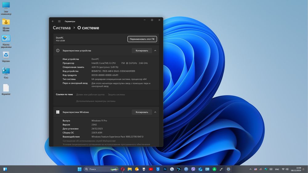Collapse the Характеристики устройства section
The image size is (308, 173).
tap(155, 50)
